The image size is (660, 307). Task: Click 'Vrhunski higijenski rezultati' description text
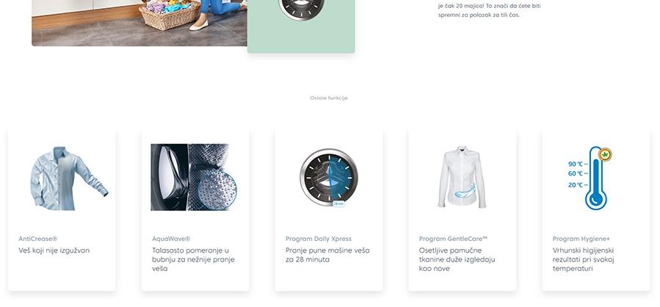[584, 259]
